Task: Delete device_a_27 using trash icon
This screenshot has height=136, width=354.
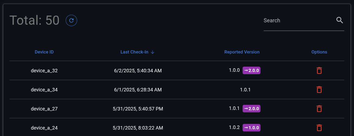Action: pos(319,109)
